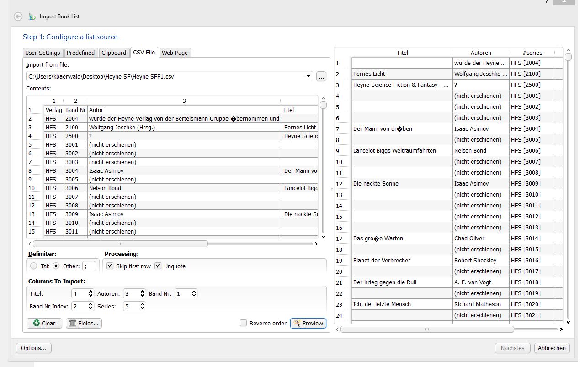Click the Series column number spinner
Image resolution: width=585 pixels, height=367 pixels.
pyautogui.click(x=134, y=306)
